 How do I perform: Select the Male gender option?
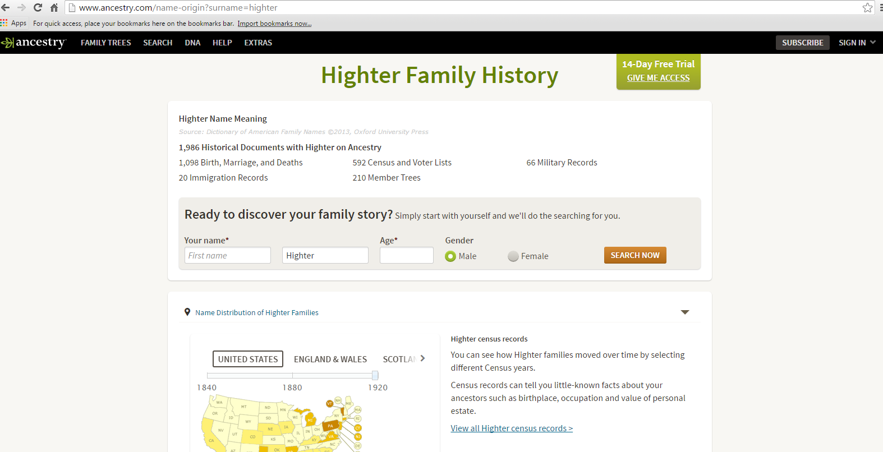450,256
